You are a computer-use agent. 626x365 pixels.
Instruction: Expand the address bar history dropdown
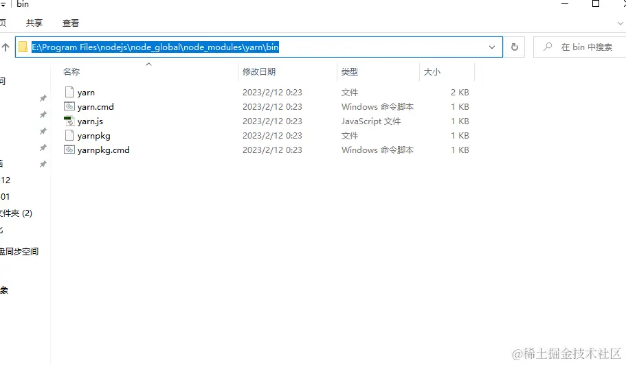click(492, 47)
